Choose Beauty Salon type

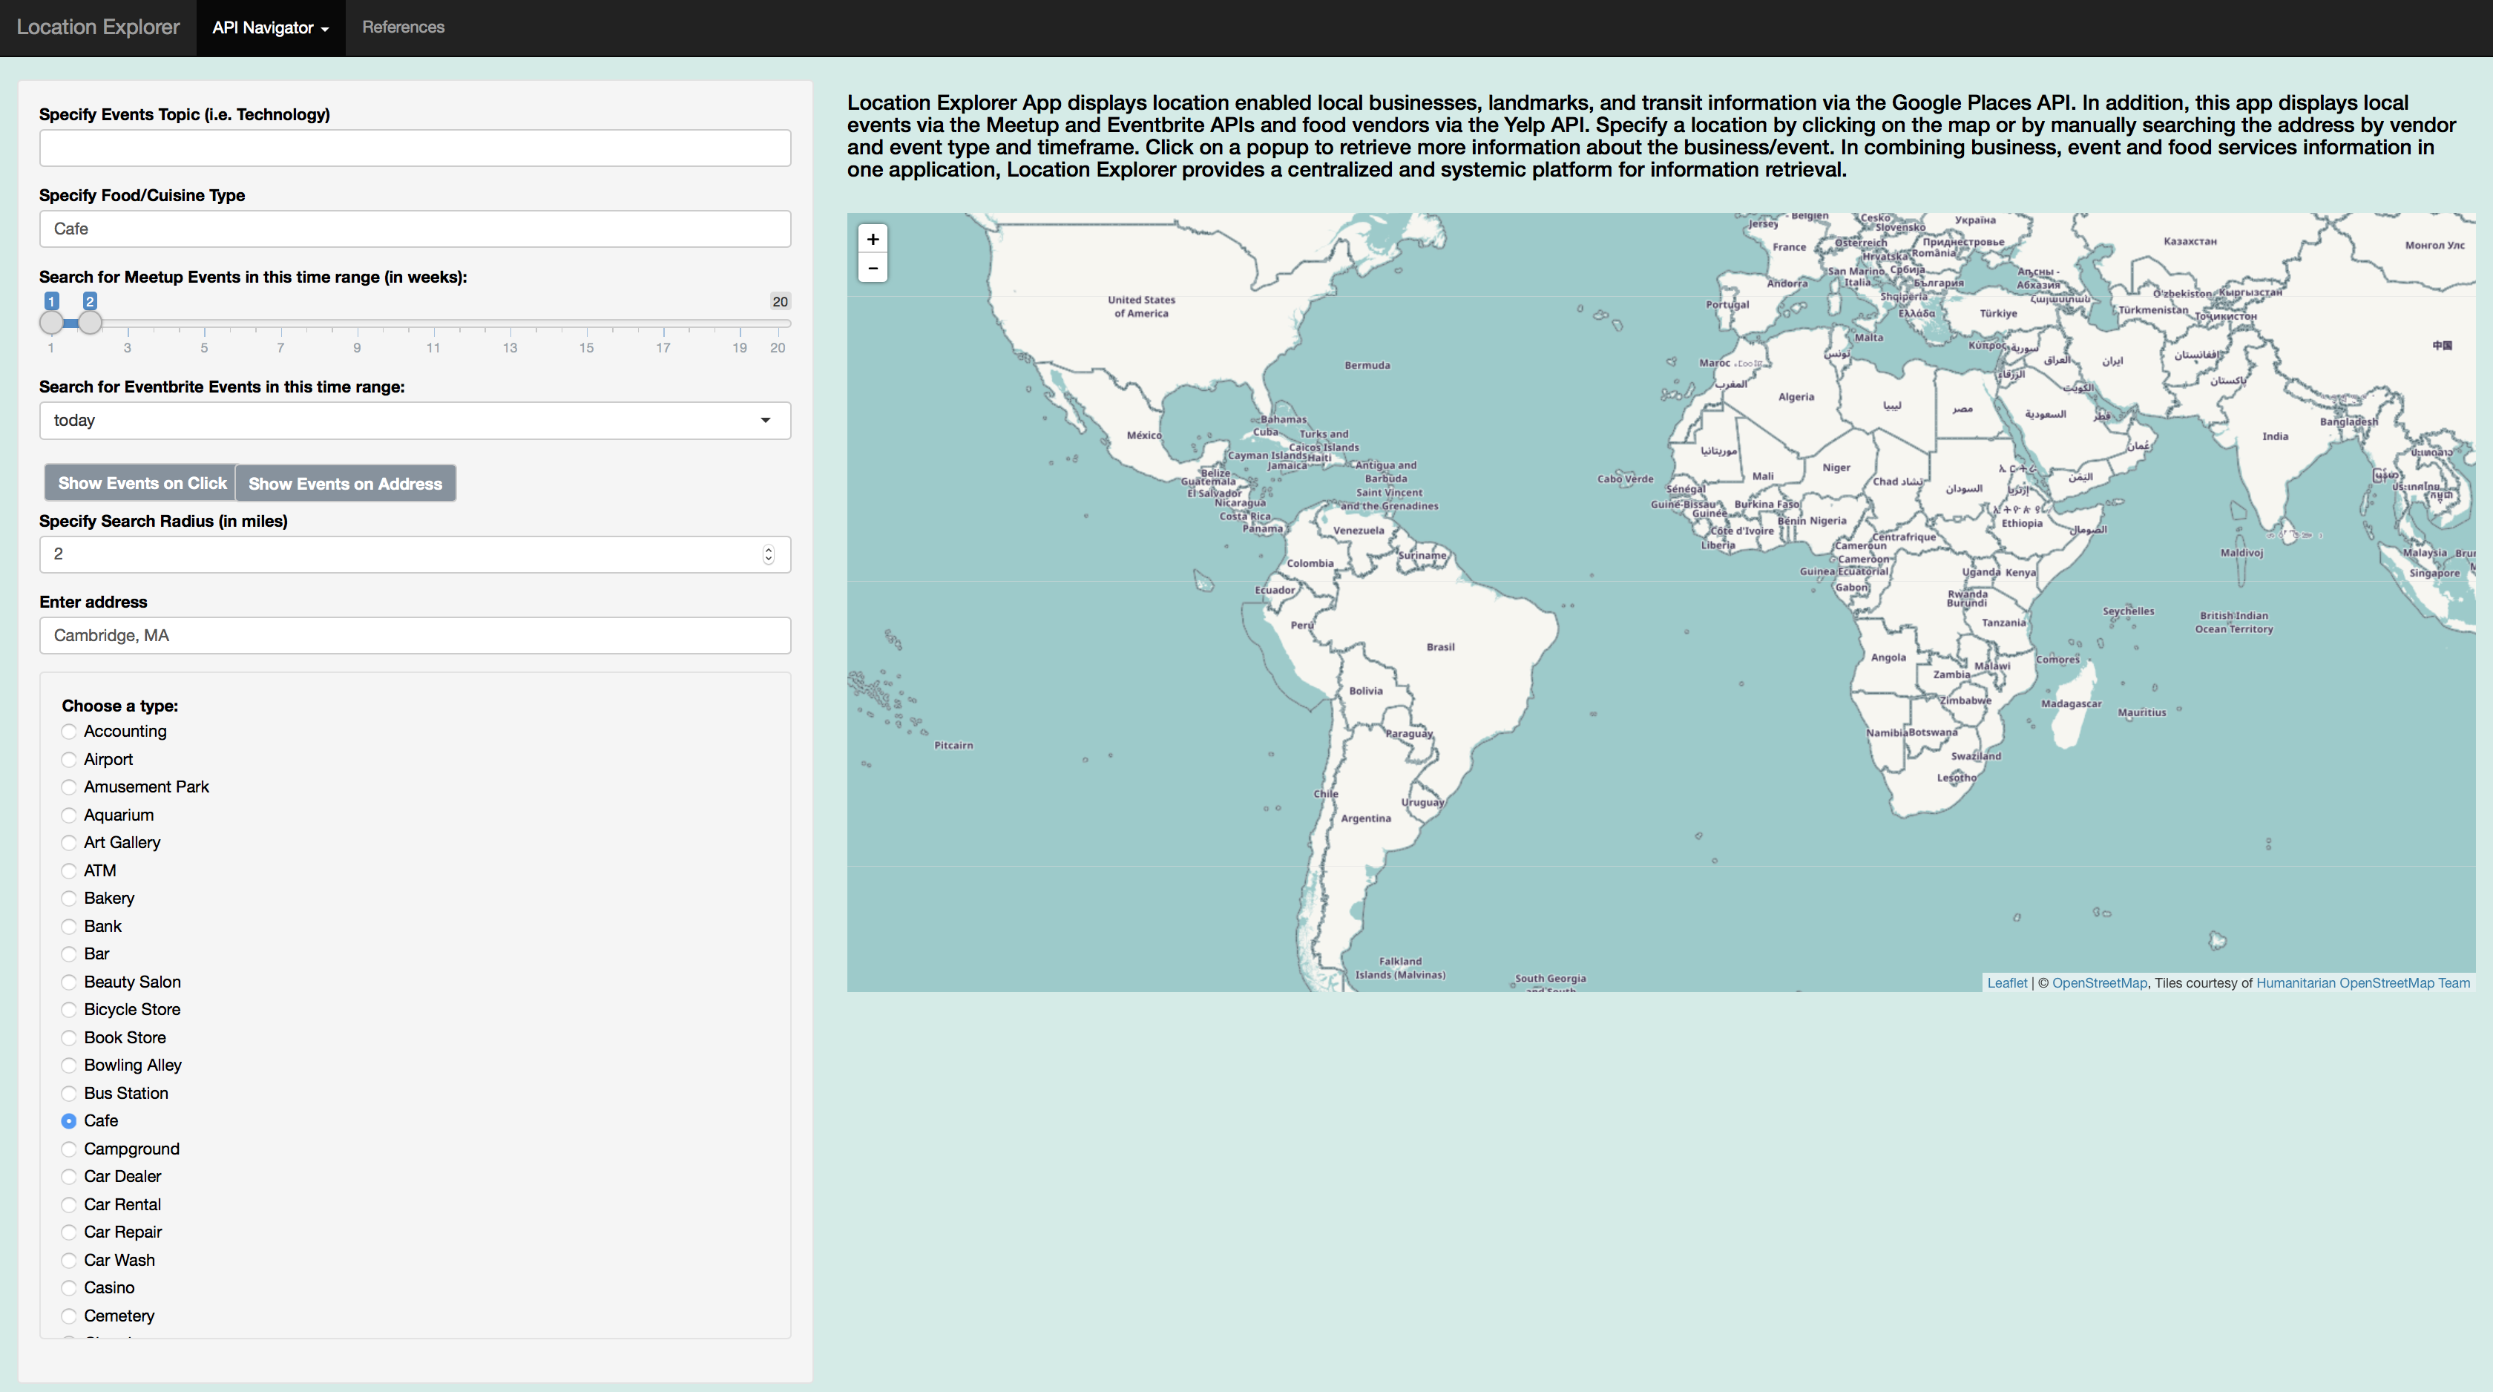coord(69,982)
